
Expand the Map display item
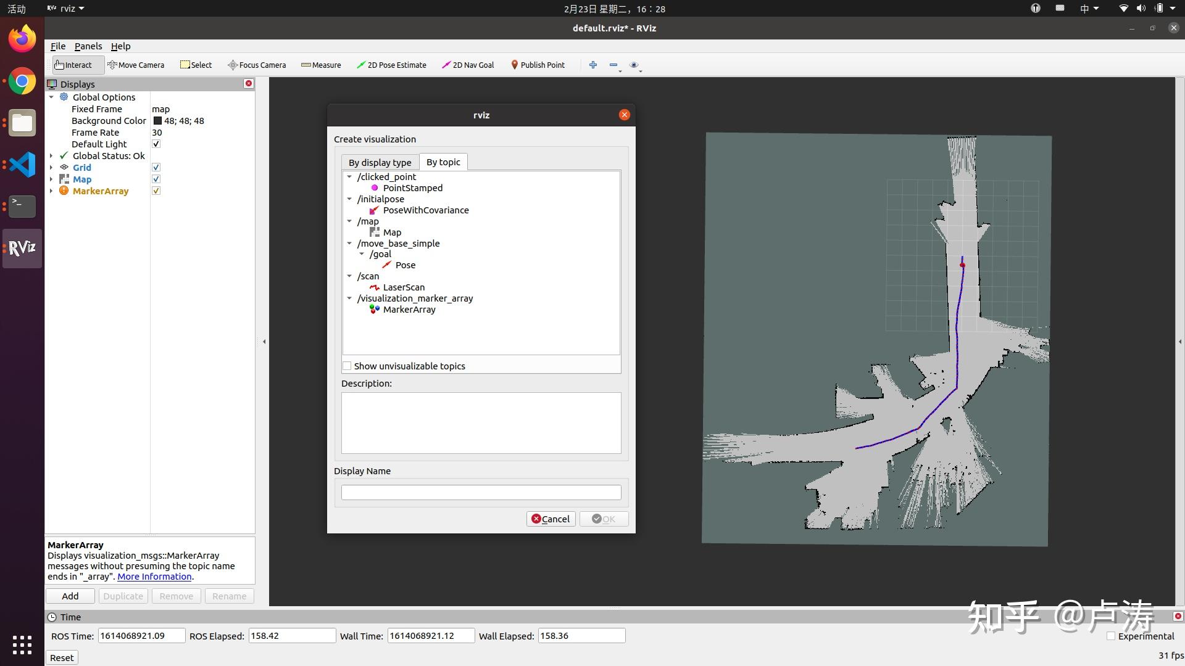pos(52,179)
